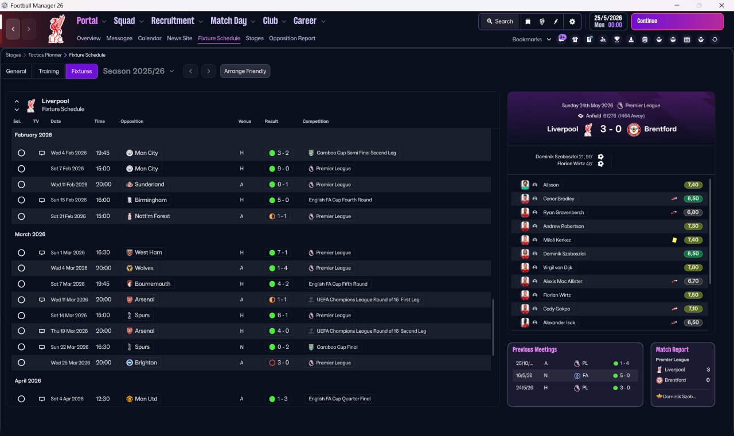Expand the Recruitment menu chevron
This screenshot has height=436, width=734.
point(201,22)
